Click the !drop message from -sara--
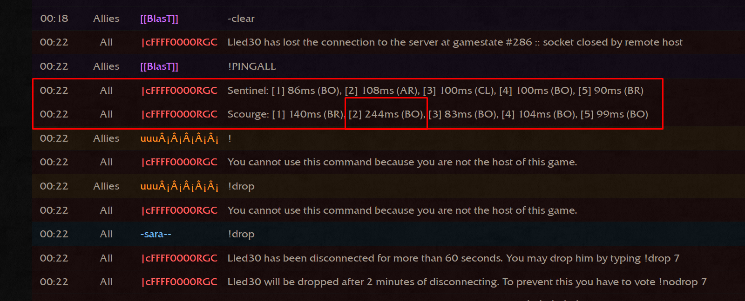This screenshot has height=301, width=745. (241, 234)
